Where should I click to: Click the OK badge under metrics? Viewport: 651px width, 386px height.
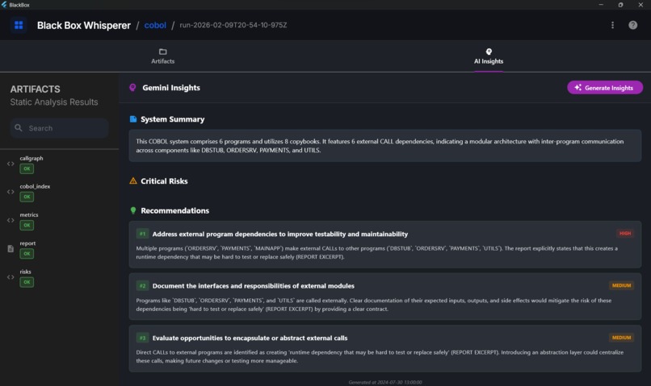(x=27, y=226)
